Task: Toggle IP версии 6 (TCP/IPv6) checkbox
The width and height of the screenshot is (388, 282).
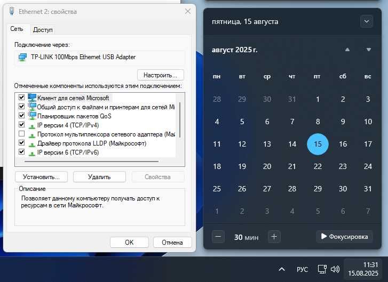Action: click(21, 151)
